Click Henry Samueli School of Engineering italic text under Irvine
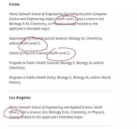The width and height of the screenshot is (137, 129). click(x=36, y=14)
